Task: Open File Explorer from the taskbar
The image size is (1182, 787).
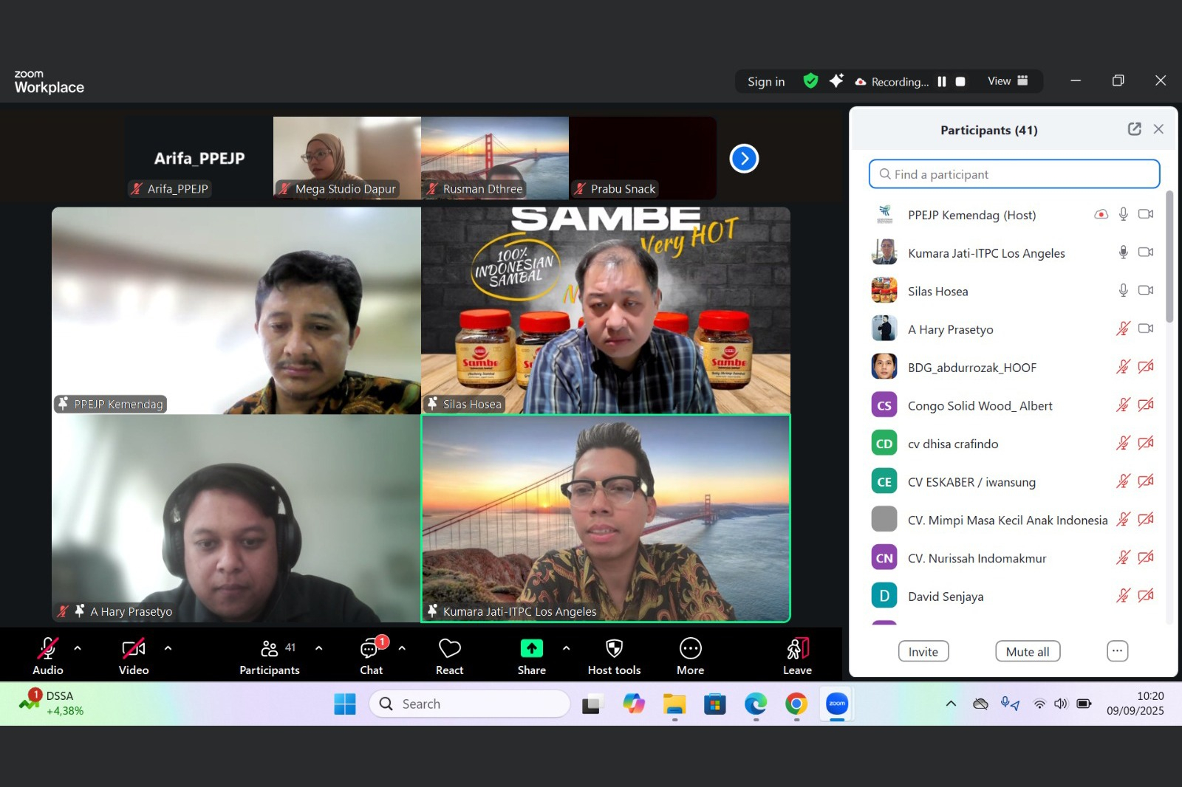Action: (x=674, y=704)
